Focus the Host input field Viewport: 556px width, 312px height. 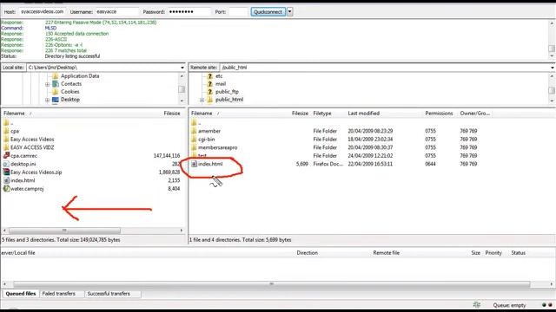pyautogui.click(x=43, y=11)
